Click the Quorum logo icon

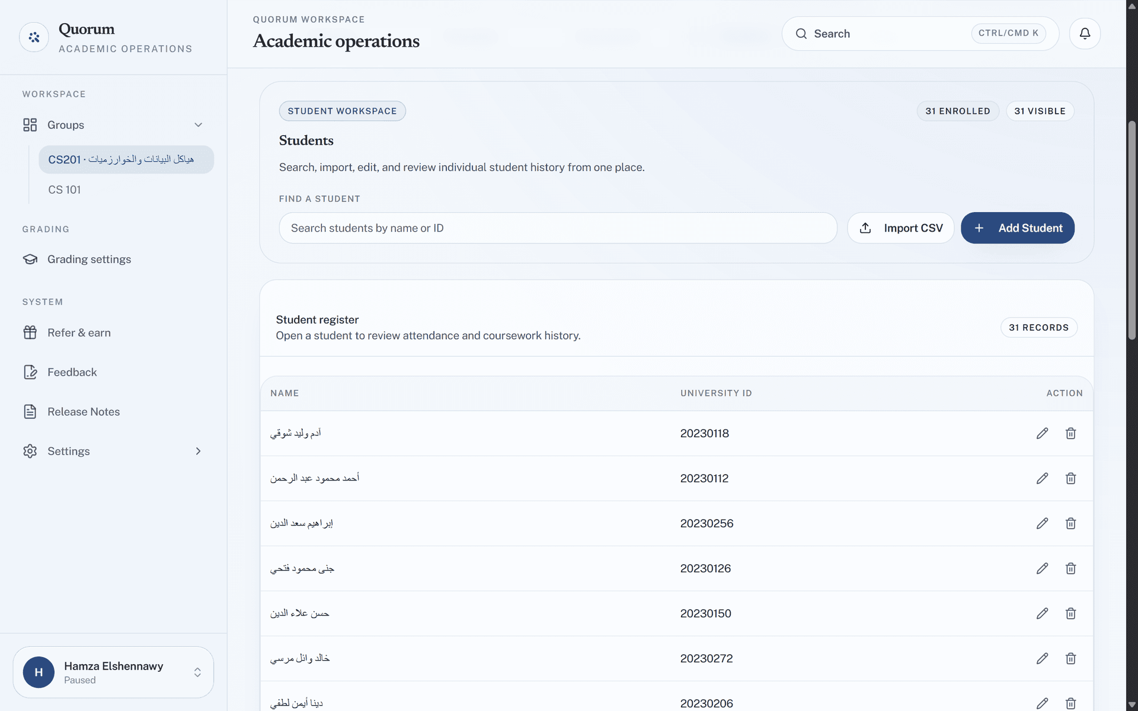[34, 37]
